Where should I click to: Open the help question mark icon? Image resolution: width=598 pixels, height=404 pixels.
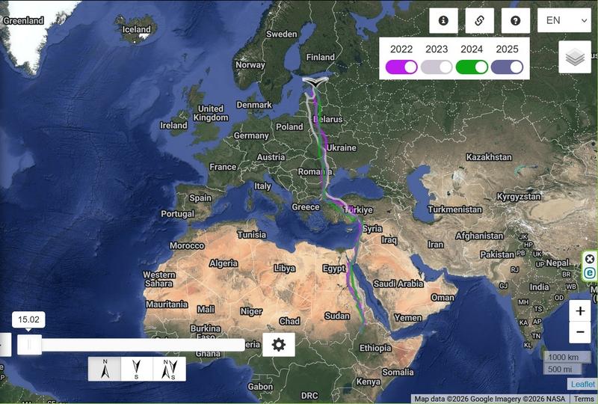point(515,21)
